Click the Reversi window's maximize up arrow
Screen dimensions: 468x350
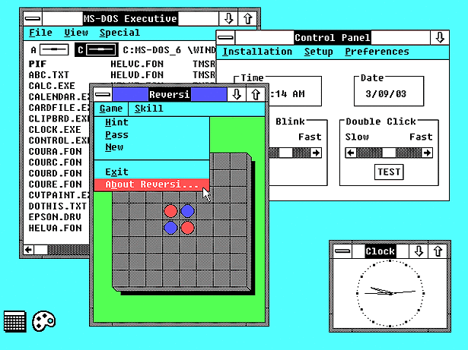pyautogui.click(x=256, y=95)
